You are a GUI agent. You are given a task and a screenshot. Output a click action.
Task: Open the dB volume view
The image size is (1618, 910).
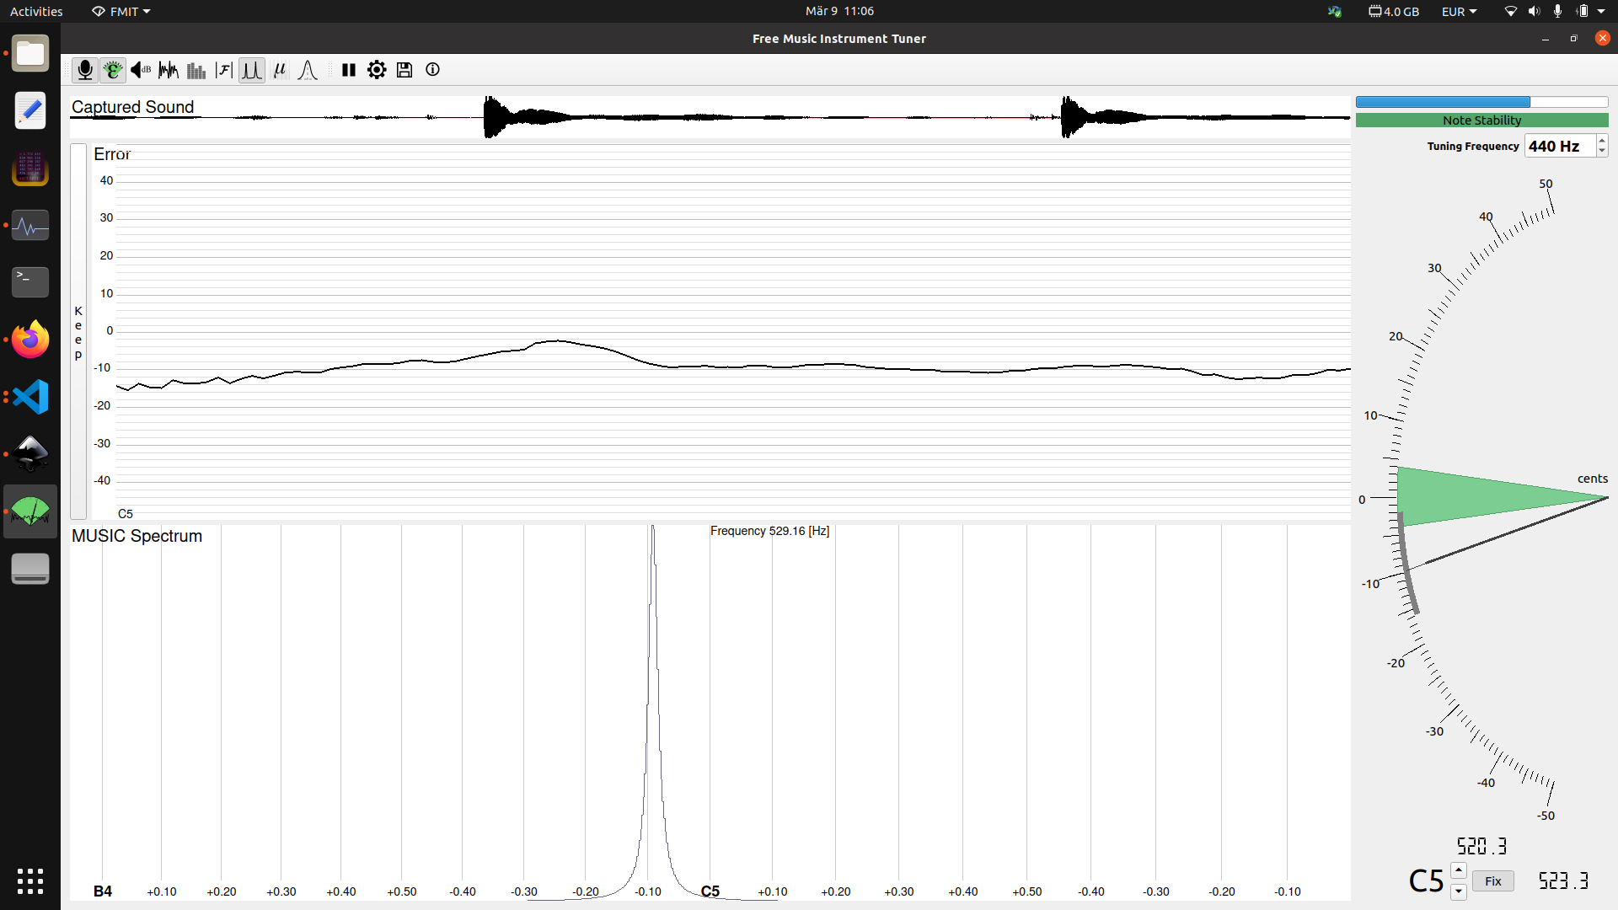click(x=140, y=70)
